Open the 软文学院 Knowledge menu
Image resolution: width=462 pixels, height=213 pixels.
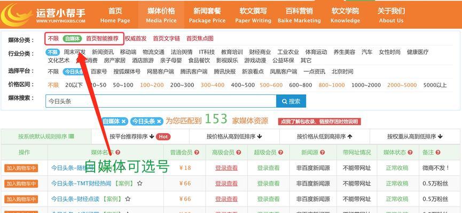(x=345, y=15)
